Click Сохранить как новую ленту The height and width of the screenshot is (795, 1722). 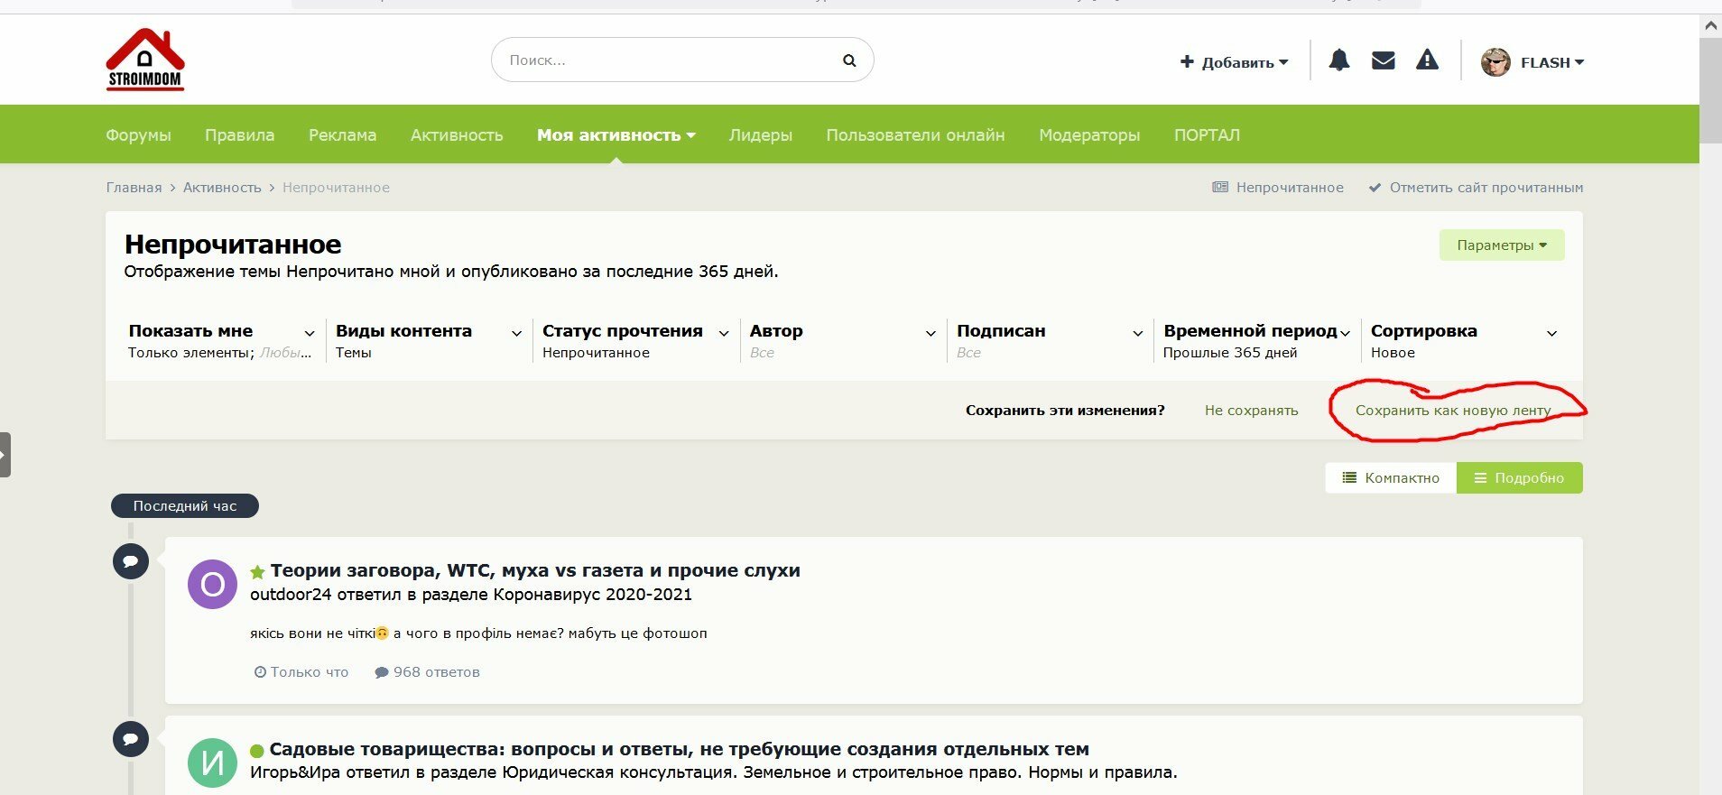pos(1453,411)
